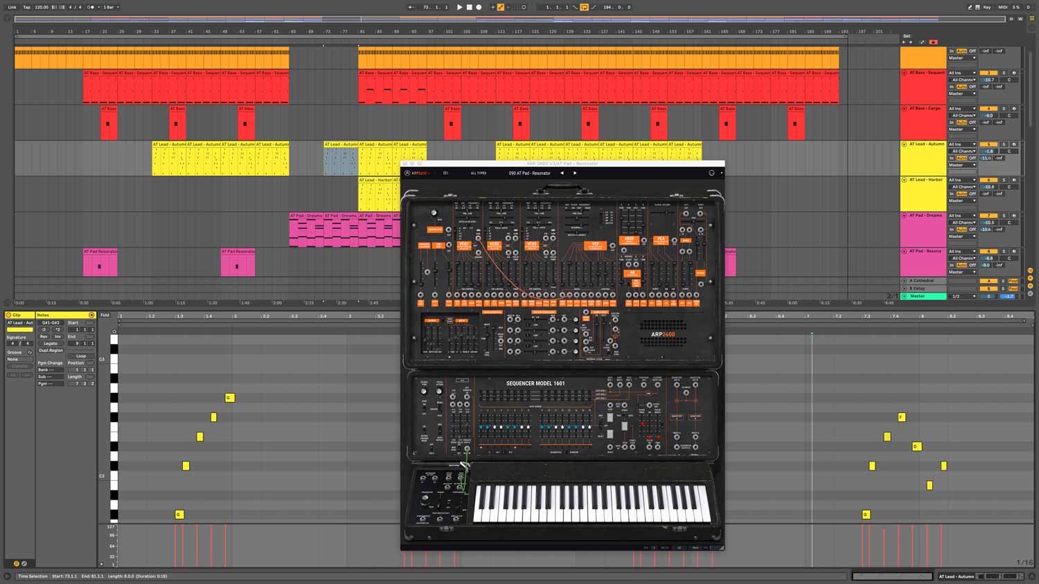Select next preset arrow in ARP 2600
The width and height of the screenshot is (1039, 584).
click(x=574, y=173)
